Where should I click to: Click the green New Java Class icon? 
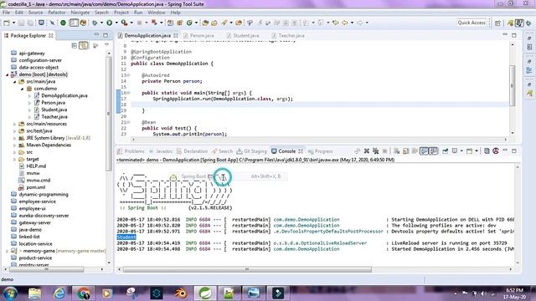coord(189,23)
